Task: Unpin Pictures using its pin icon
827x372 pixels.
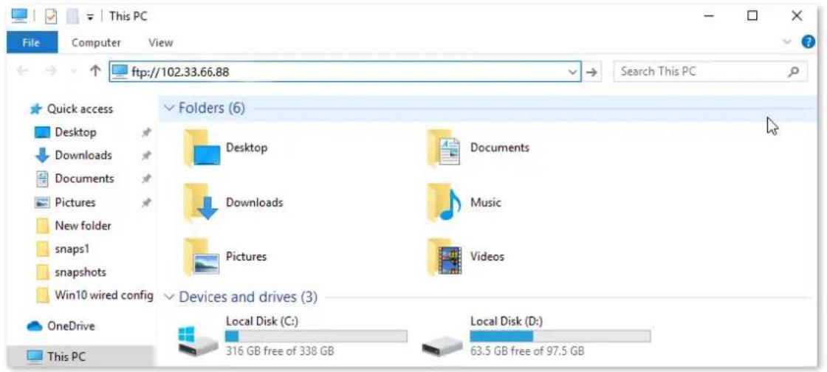Action: [x=147, y=202]
